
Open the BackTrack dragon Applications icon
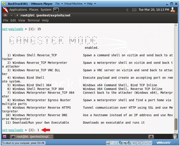[5, 10]
